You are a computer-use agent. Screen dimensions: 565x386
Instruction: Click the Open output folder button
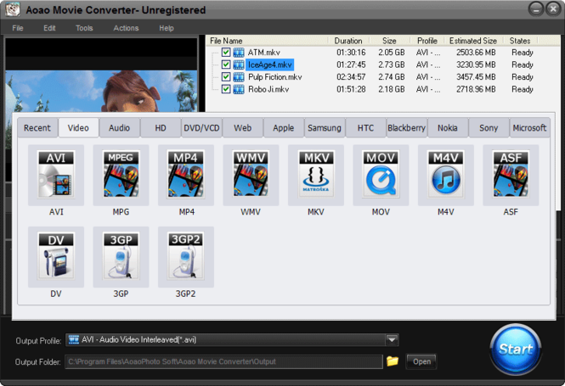point(421,361)
